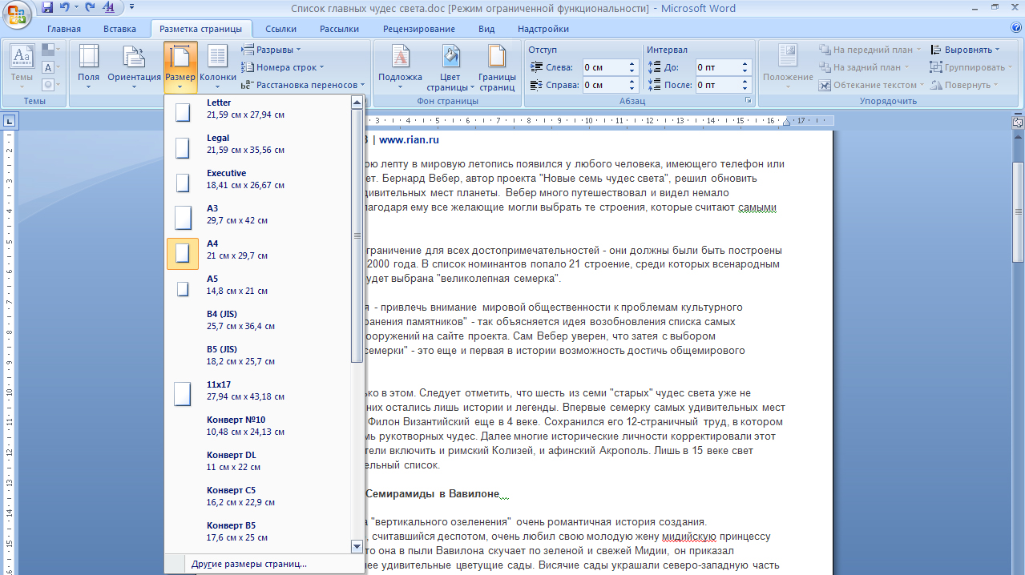Switch to Ссылки tab
Screen dimensions: 1025x575
[280, 29]
